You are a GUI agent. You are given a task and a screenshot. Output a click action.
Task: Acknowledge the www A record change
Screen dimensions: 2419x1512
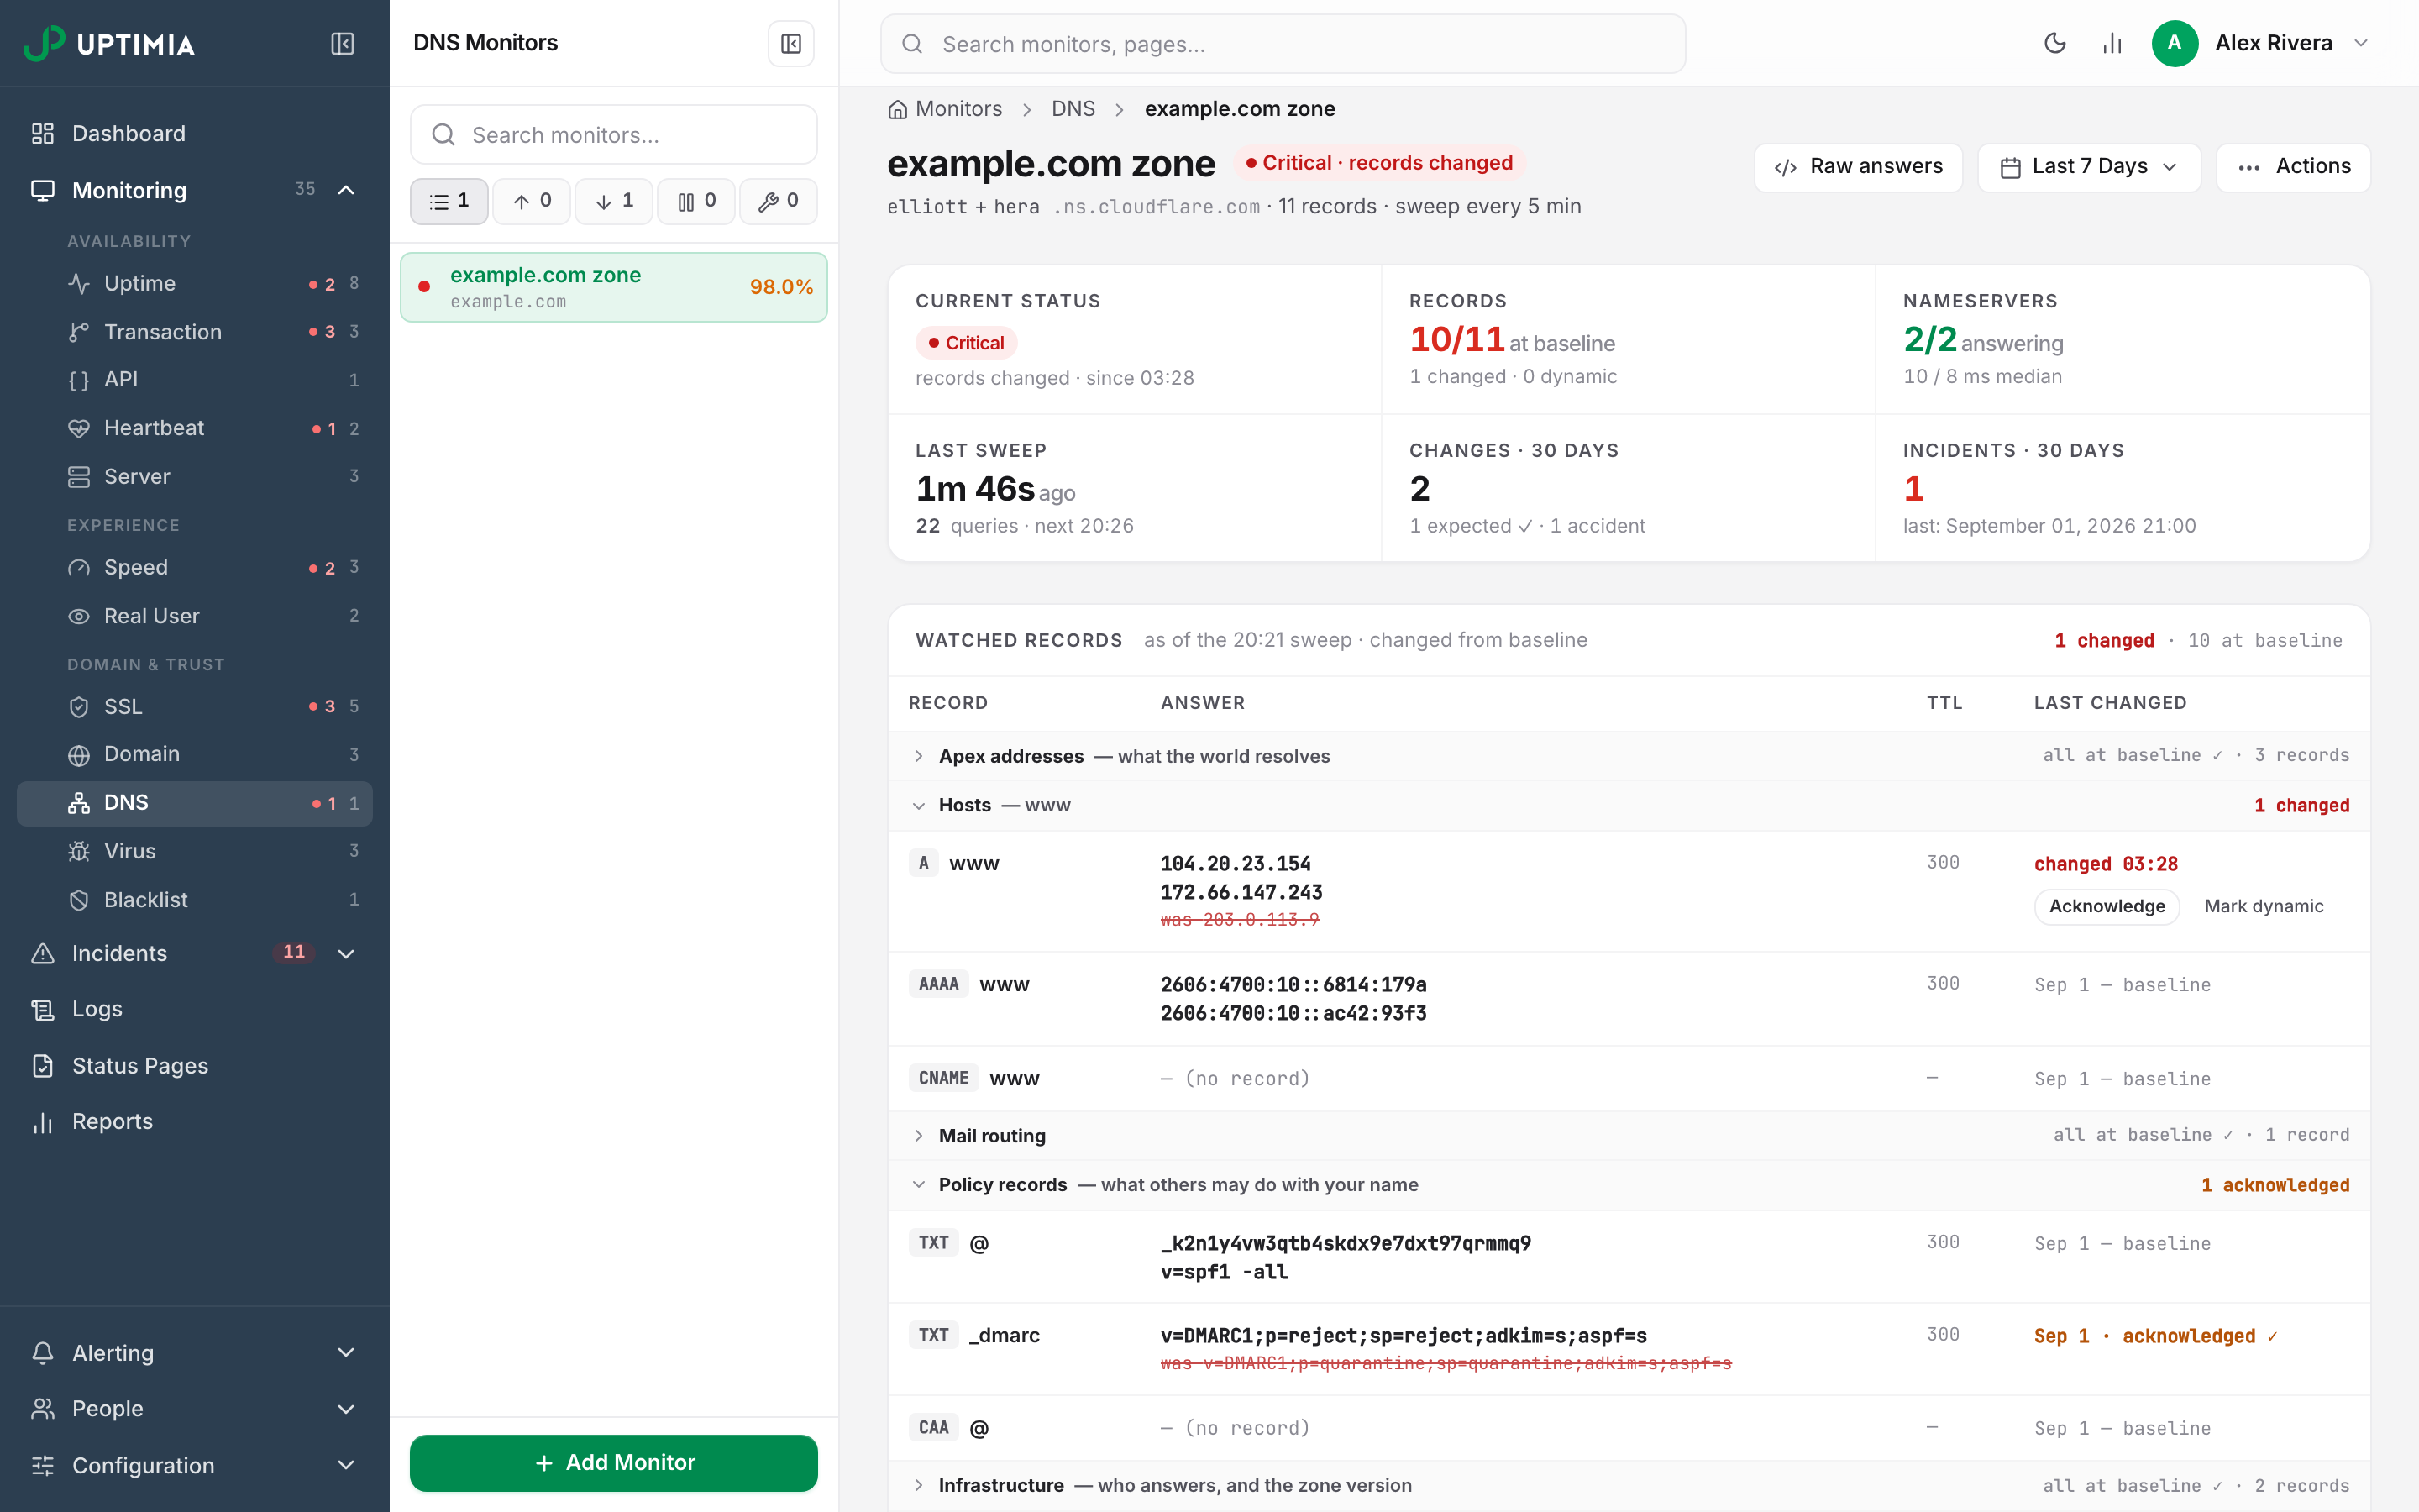tap(2107, 906)
